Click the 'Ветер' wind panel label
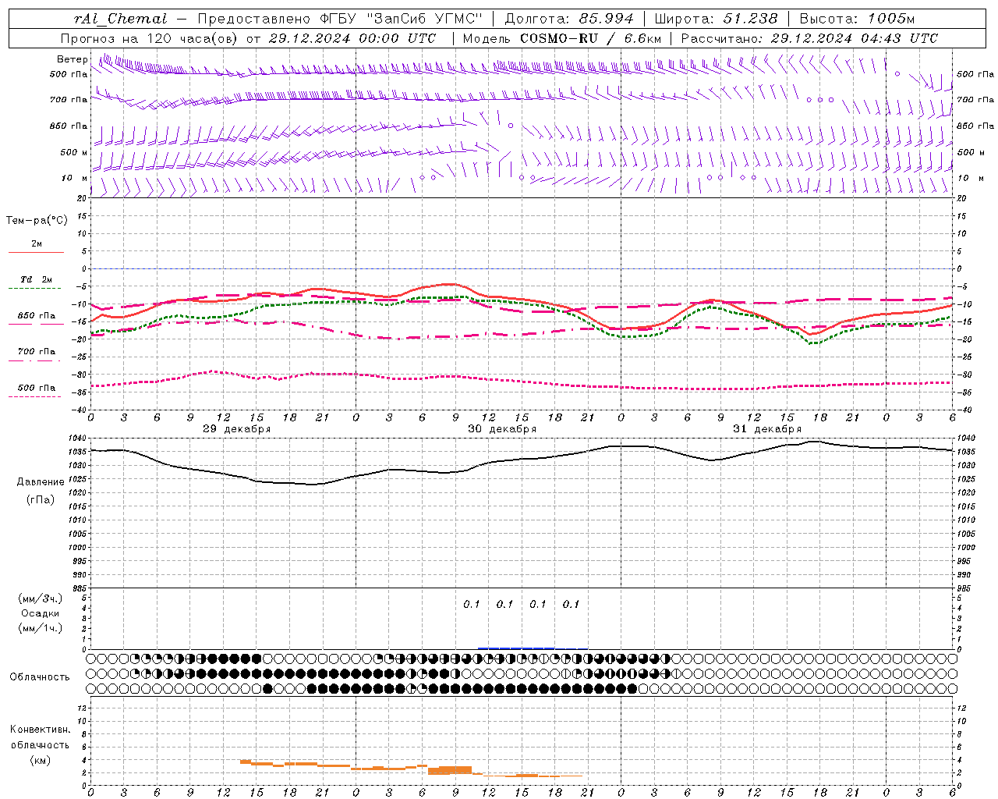Image resolution: width=998 pixels, height=799 pixels. click(x=73, y=59)
